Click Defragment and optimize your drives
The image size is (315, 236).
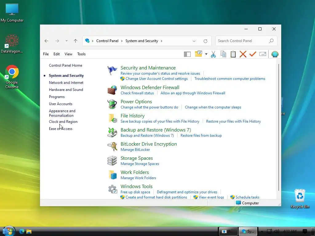[187, 192]
